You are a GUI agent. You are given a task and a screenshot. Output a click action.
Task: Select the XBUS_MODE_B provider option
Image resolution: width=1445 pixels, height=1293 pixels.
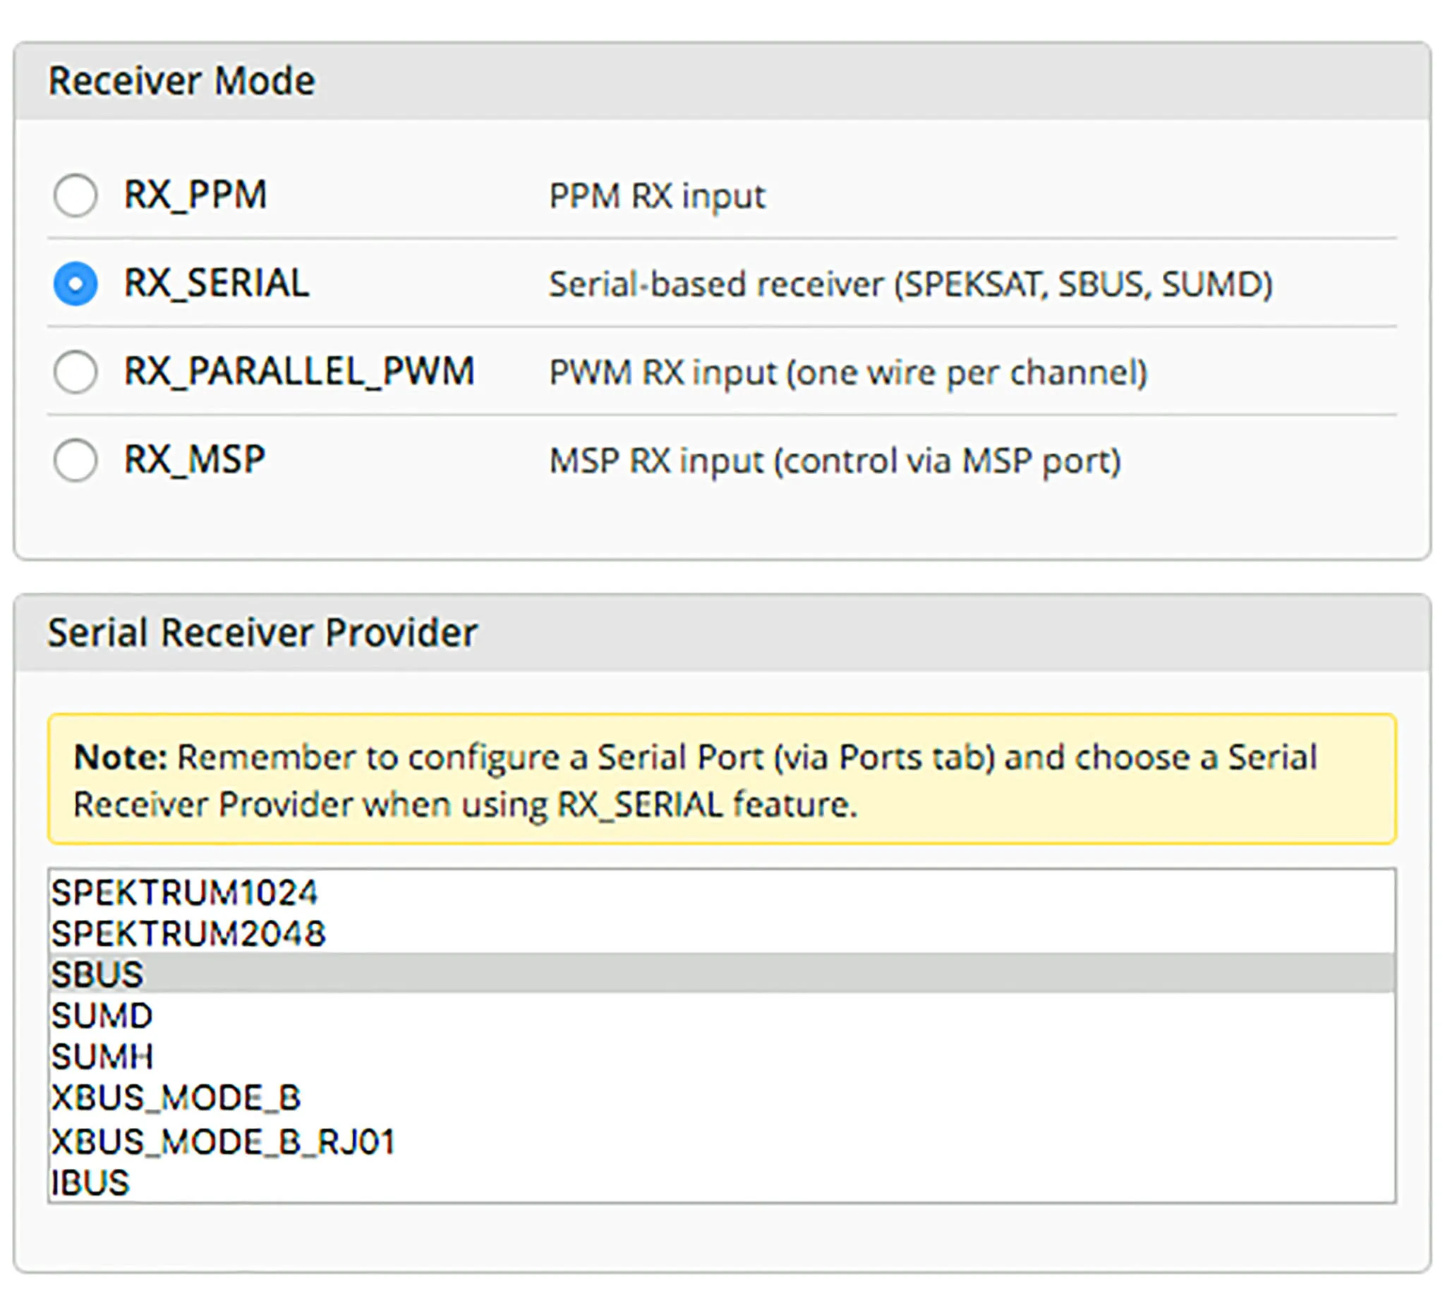coord(176,1098)
